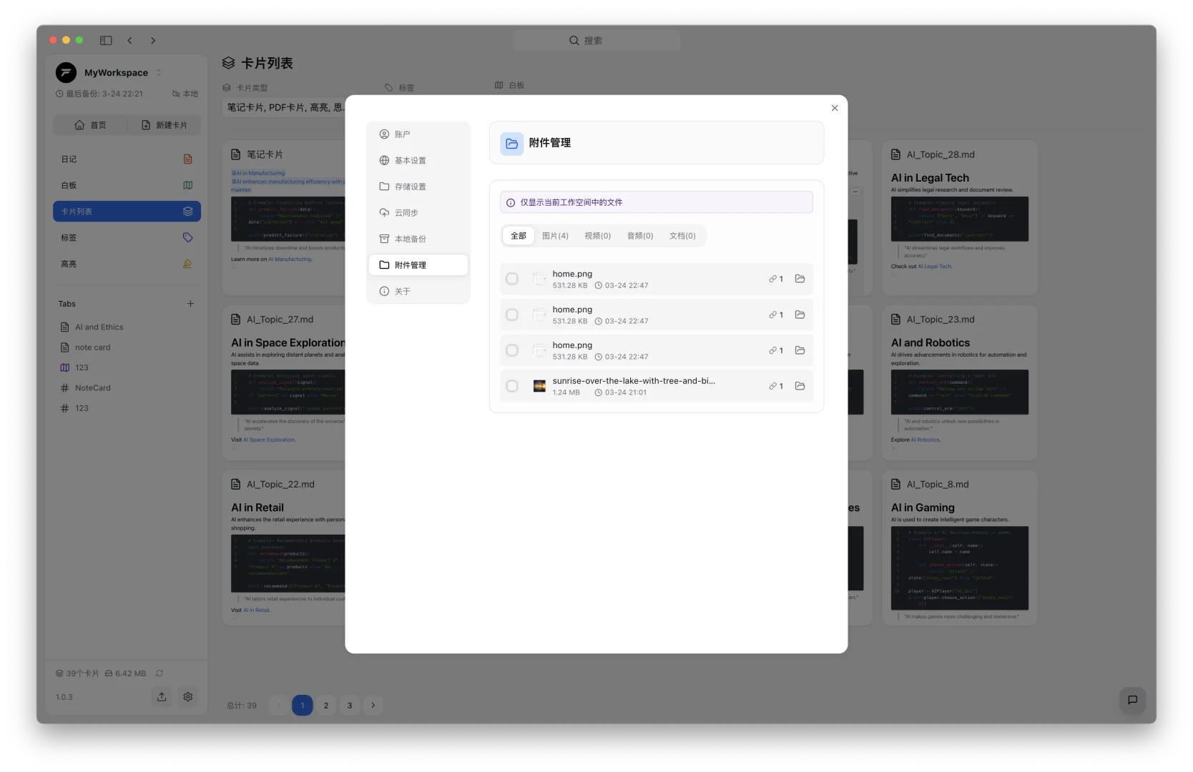The height and width of the screenshot is (772, 1193).
Task: Open the folder icon for the sunrise file
Action: (800, 386)
